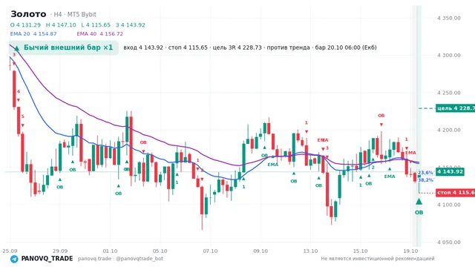Click the 13.10 date axis label
The width and height of the screenshot is (475, 267).
(310, 251)
